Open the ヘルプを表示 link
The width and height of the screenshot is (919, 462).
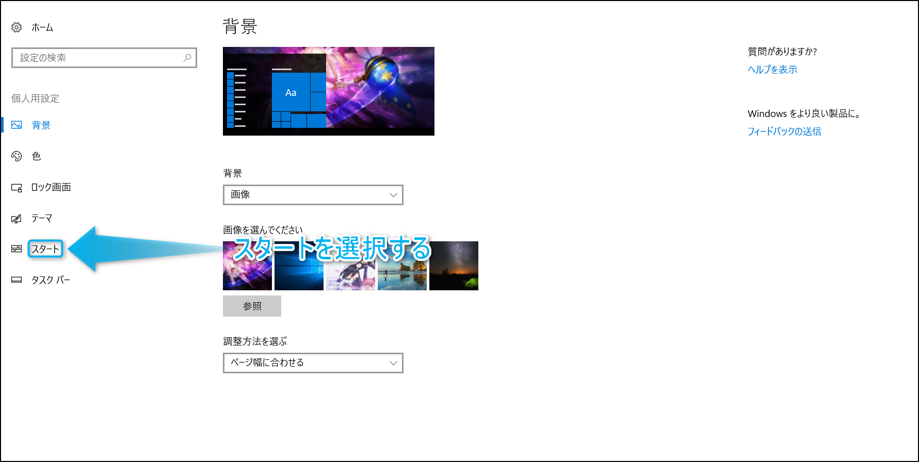[772, 70]
